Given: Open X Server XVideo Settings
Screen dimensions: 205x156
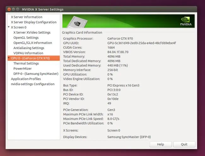Looking at the screenshot, I should [x=32, y=32].
